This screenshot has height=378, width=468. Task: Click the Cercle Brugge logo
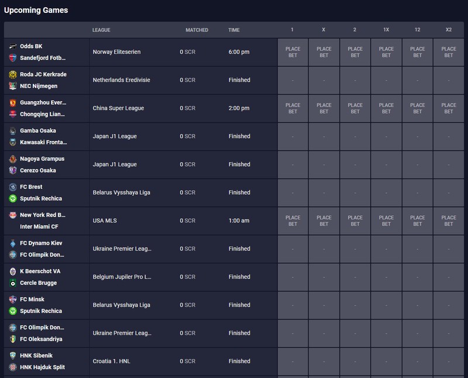point(13,283)
